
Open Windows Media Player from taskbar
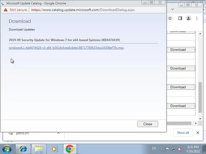point(54,149)
